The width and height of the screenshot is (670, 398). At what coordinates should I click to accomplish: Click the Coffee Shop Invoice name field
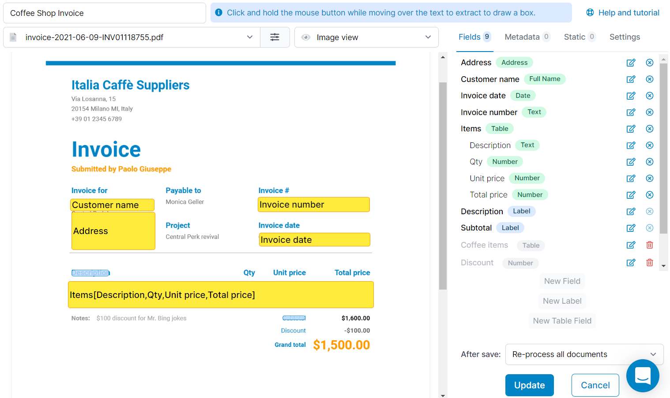105,13
